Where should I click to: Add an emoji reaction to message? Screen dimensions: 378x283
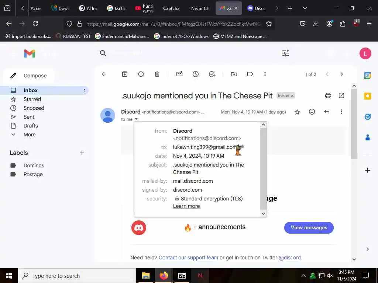pos(312,112)
